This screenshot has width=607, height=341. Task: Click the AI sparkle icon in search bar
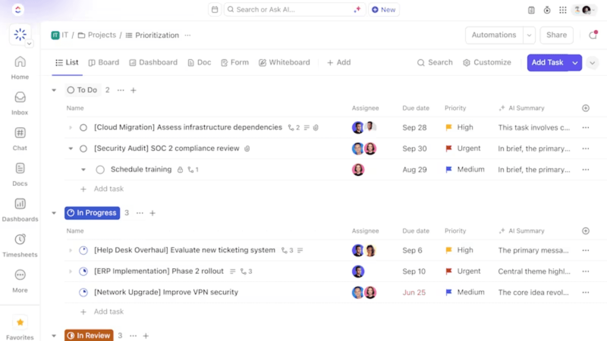(357, 9)
